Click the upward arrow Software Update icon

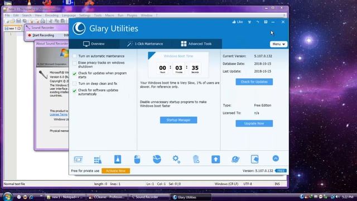tap(216, 159)
